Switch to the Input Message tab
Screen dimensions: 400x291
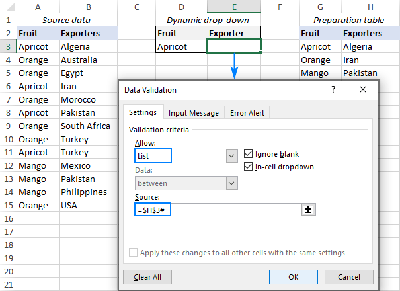(x=194, y=113)
